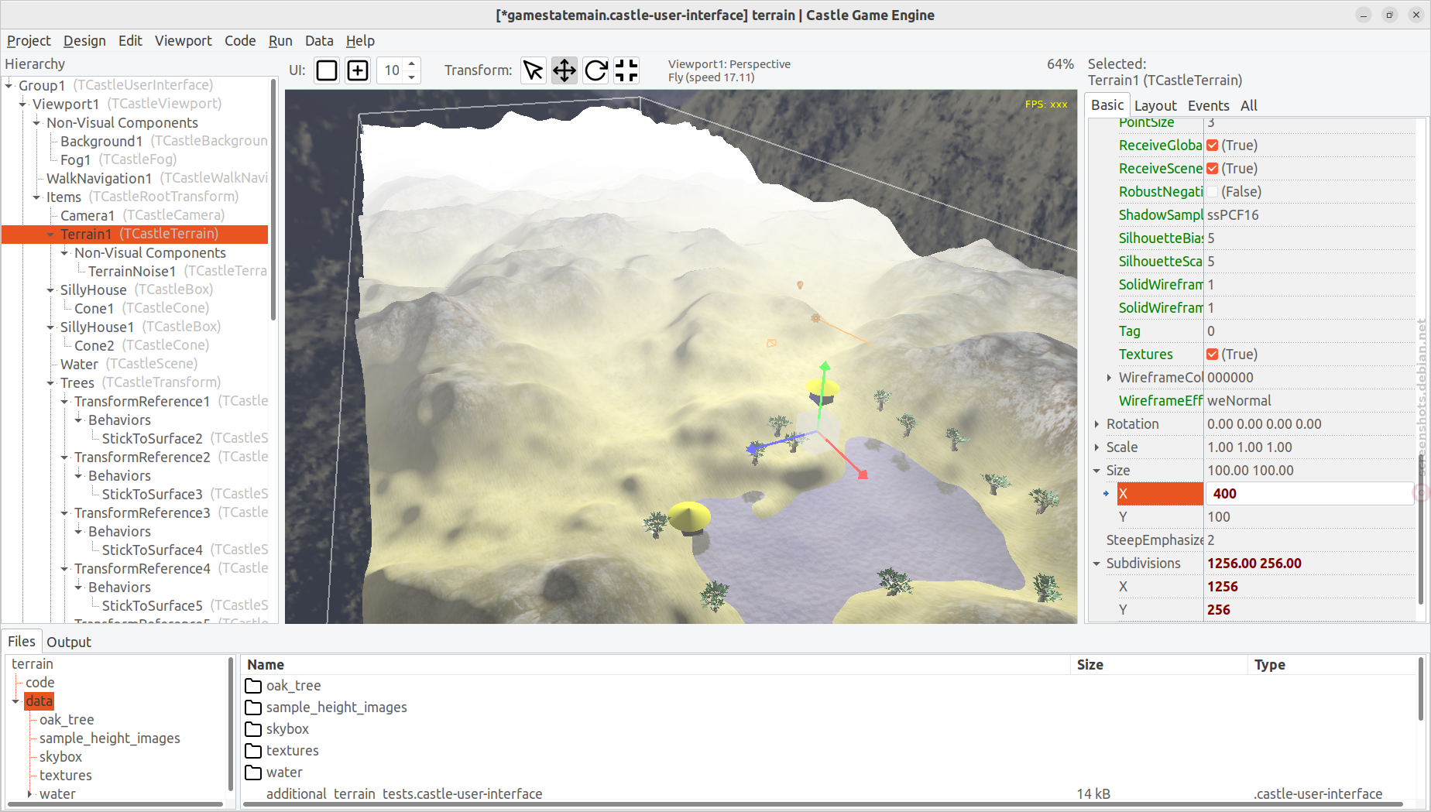Click the ShadowSampling ssPCF16 value
This screenshot has width=1431, height=812.
tap(1309, 215)
